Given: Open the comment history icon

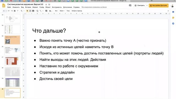Looking at the screenshot, I should pos(130,5).
